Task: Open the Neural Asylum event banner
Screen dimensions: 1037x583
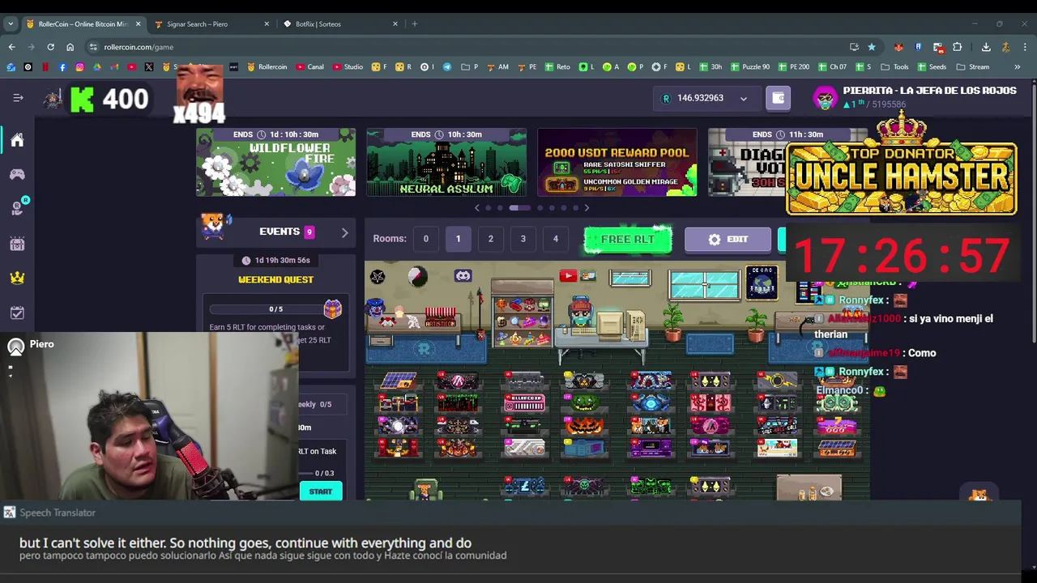Action: [x=446, y=162]
